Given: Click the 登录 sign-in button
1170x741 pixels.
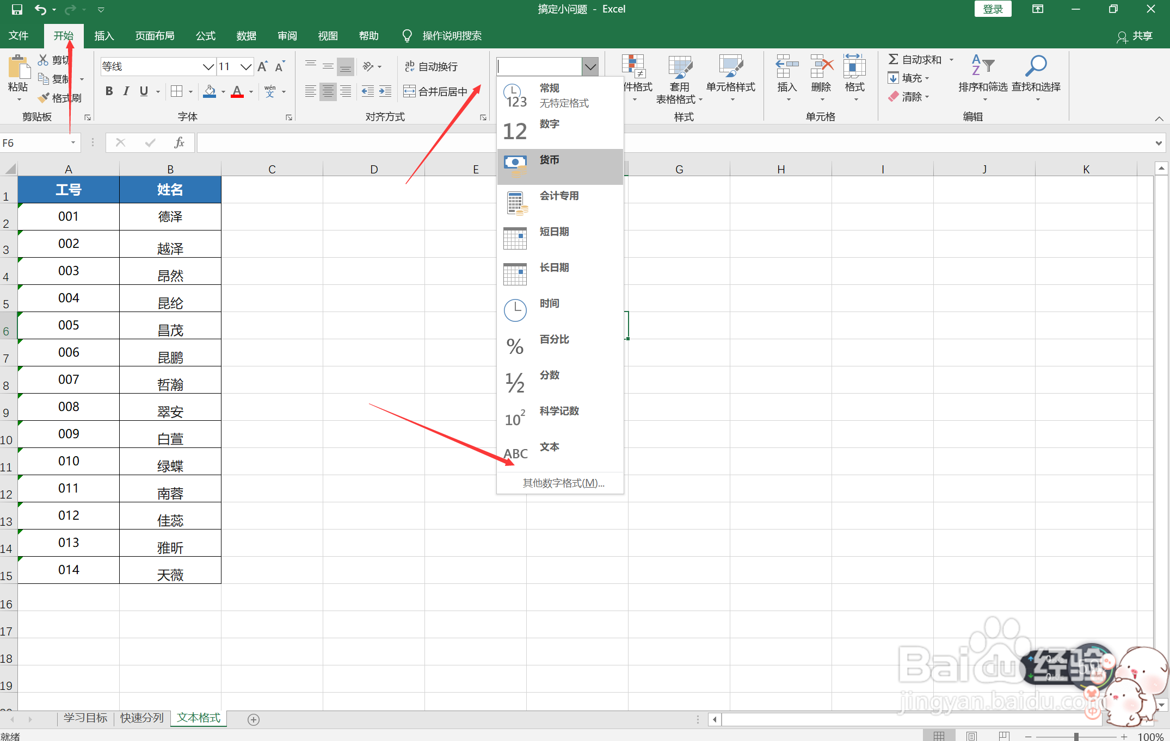Looking at the screenshot, I should click(993, 9).
